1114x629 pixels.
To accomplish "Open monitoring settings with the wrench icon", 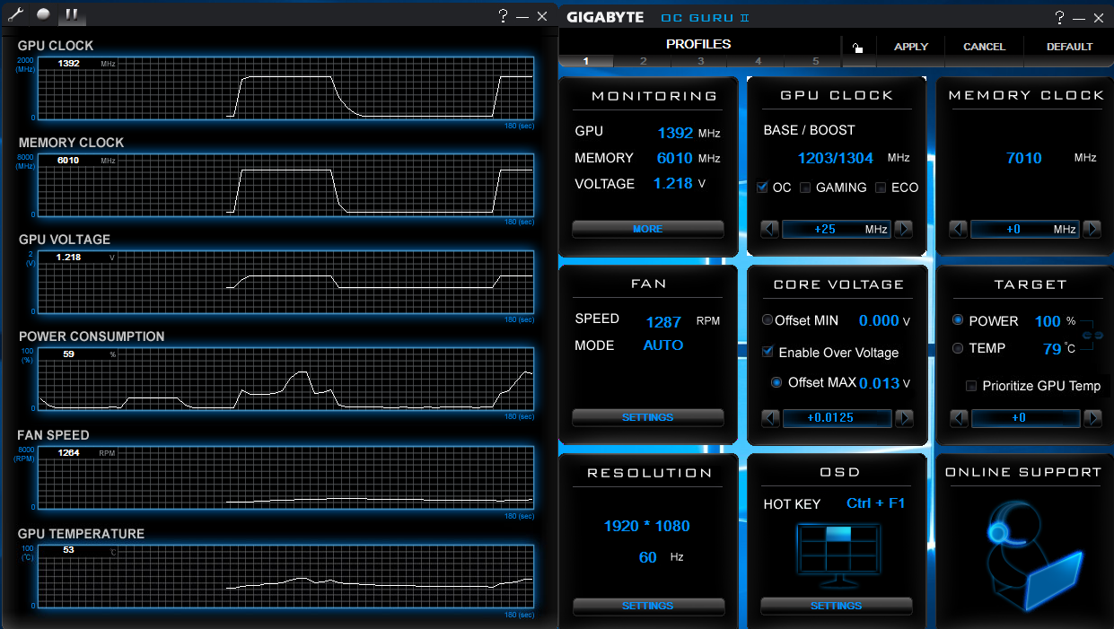I will pos(15,14).
